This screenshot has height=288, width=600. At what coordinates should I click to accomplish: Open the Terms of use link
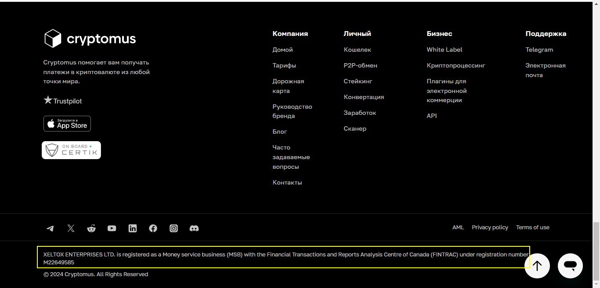pyautogui.click(x=532, y=227)
